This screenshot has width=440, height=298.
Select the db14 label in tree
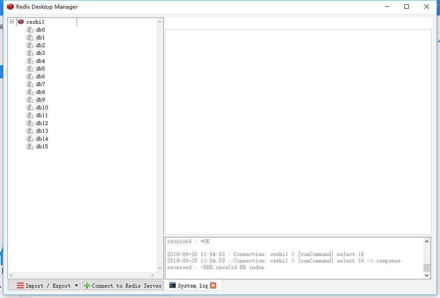point(42,139)
